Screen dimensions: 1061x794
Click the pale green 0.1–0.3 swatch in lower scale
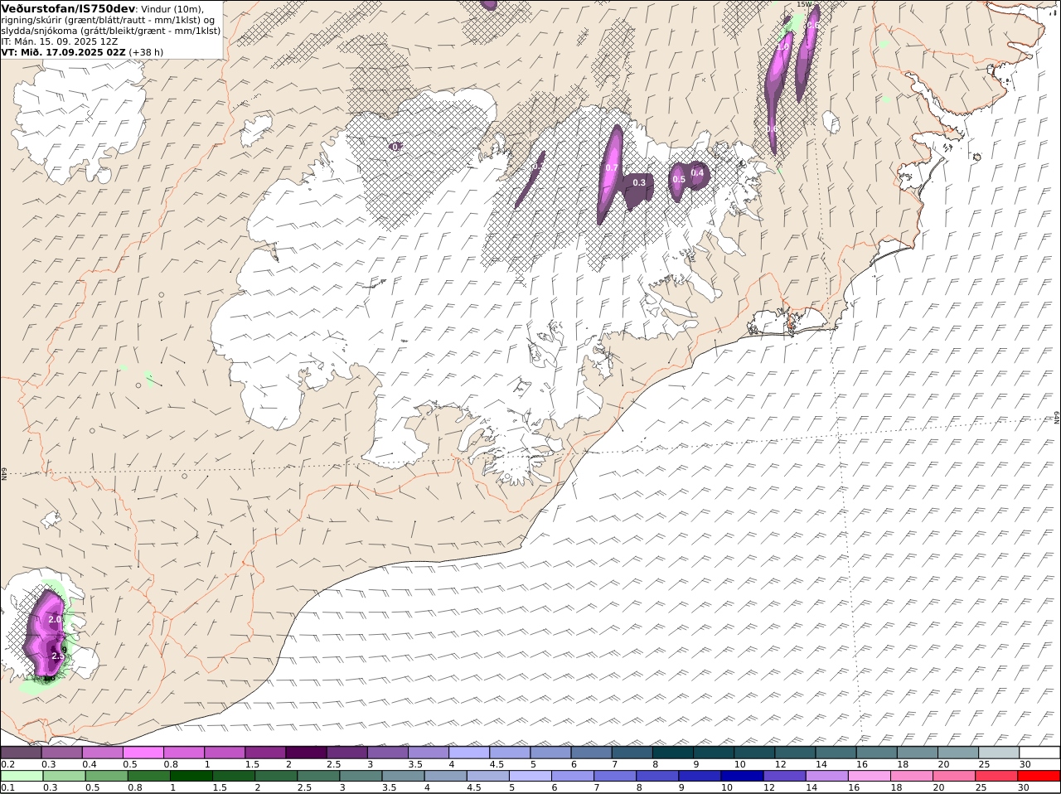pos(21,776)
